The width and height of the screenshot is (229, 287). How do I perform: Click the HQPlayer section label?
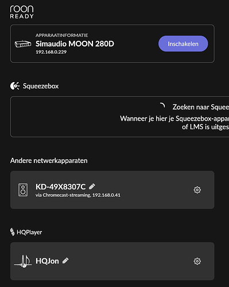click(x=29, y=232)
